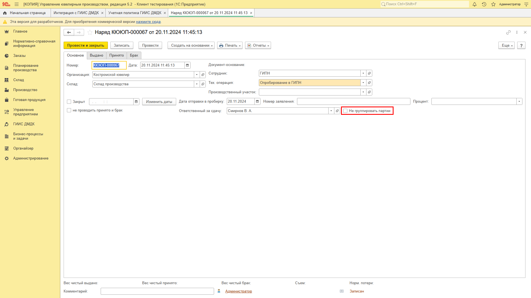Open the Печать dropdown menu
Viewport: 531px width, 298px height.
(x=230, y=46)
